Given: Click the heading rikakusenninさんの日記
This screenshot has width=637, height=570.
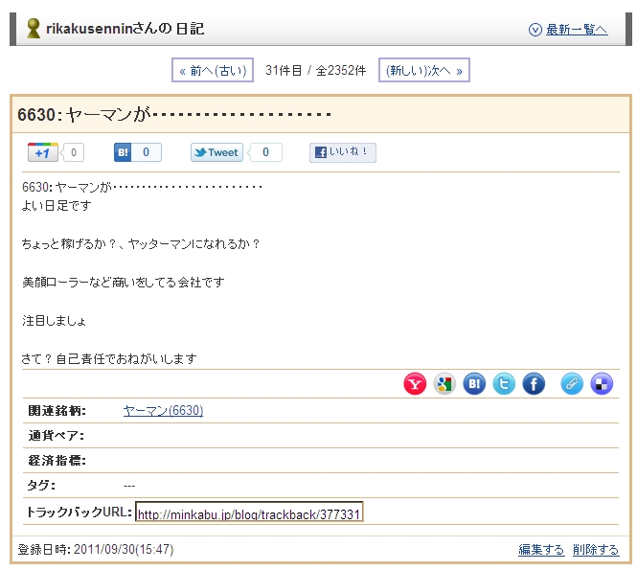Looking at the screenshot, I should pyautogui.click(x=125, y=29).
